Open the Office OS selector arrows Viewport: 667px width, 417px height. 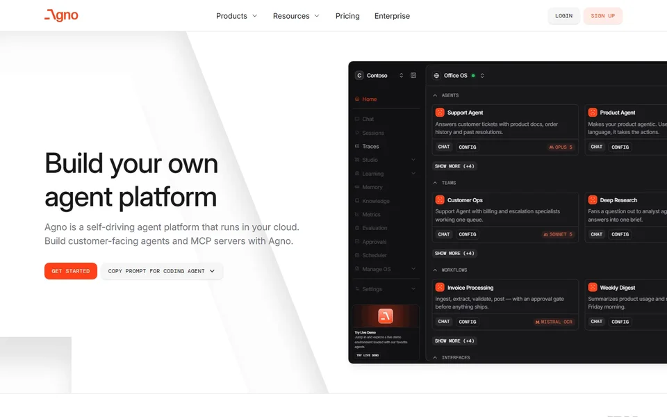(x=482, y=76)
